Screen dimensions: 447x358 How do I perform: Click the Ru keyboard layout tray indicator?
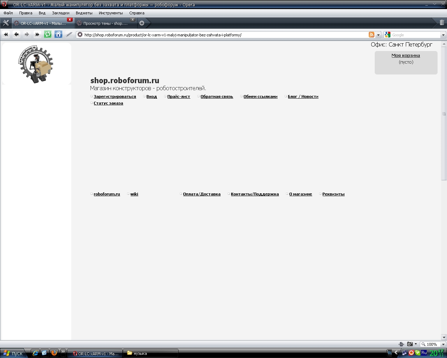point(424,353)
